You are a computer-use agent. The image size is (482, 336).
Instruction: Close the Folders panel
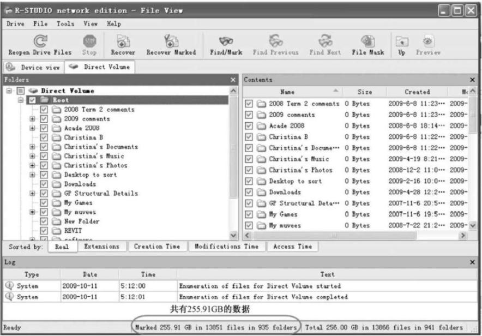point(233,80)
